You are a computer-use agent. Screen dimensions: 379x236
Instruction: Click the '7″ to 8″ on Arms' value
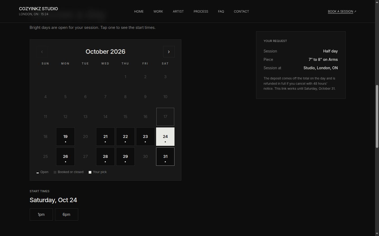[x=323, y=60]
